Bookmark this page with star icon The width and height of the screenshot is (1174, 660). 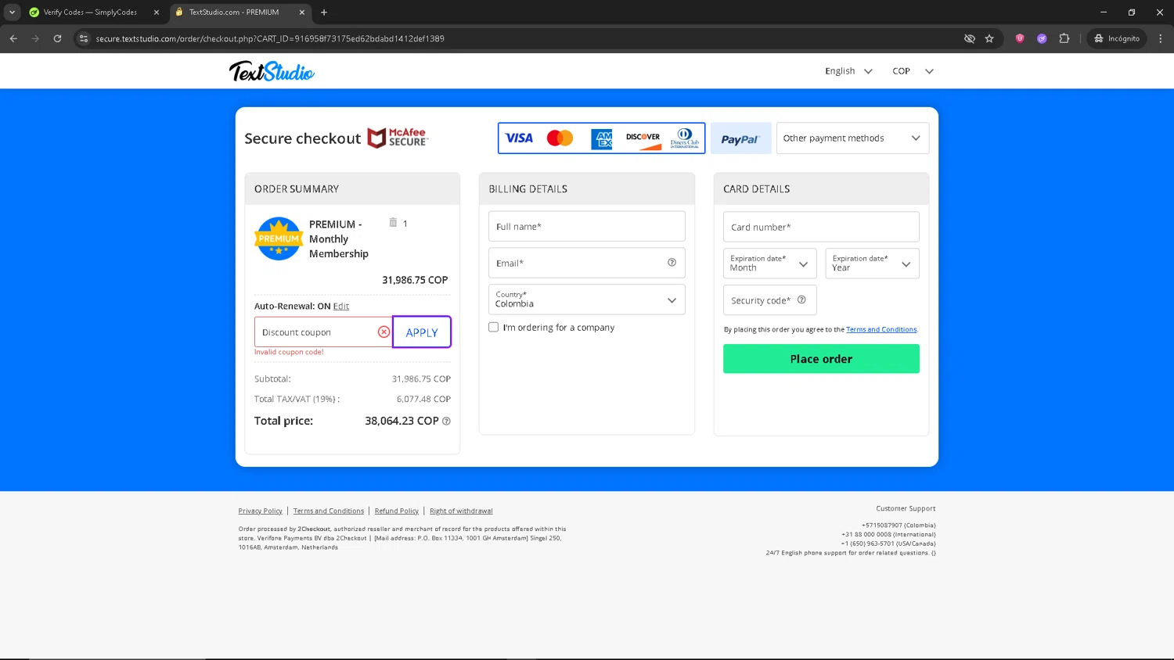coord(989,38)
